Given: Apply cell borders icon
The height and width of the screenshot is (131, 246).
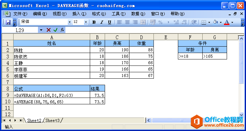Looking at the screenshot, I should 204,22.
